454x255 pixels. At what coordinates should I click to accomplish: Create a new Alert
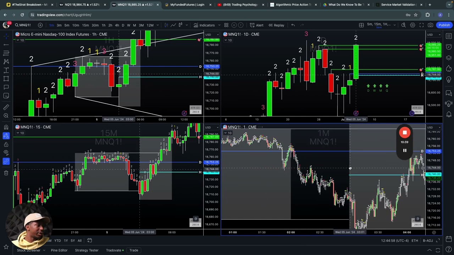pos(256,25)
